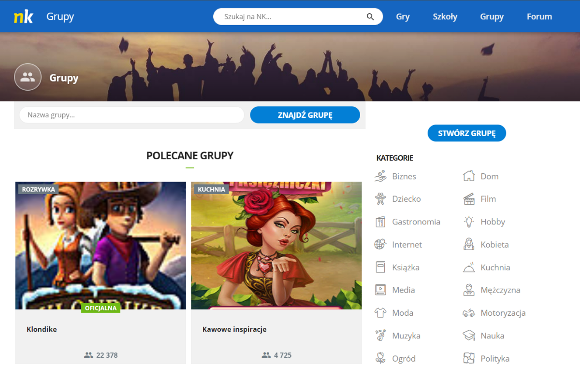The height and width of the screenshot is (365, 580).
Task: Focus the 'Szukaj na NK...' search box
Action: pos(290,17)
